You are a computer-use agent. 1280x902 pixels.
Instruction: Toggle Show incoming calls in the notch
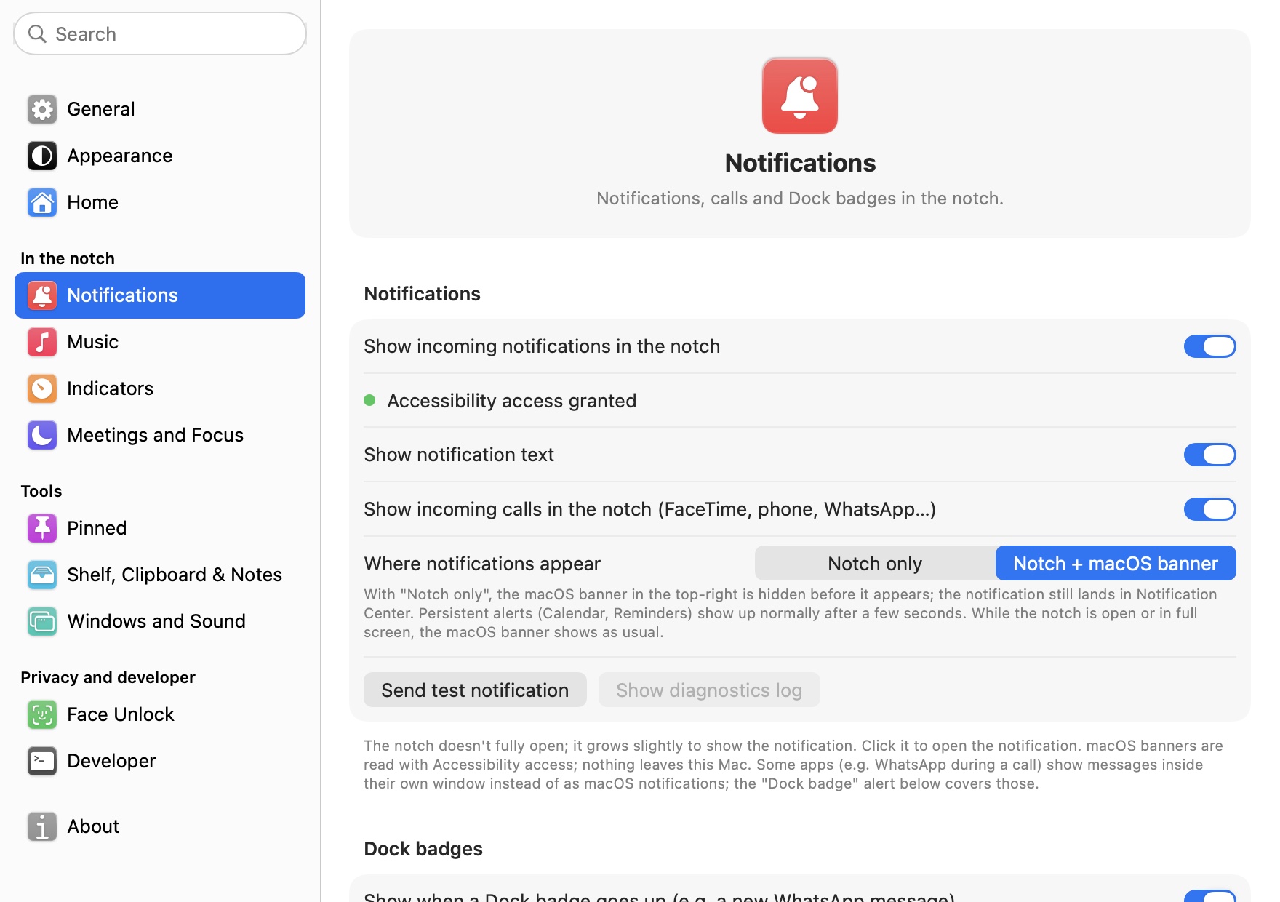(x=1209, y=509)
